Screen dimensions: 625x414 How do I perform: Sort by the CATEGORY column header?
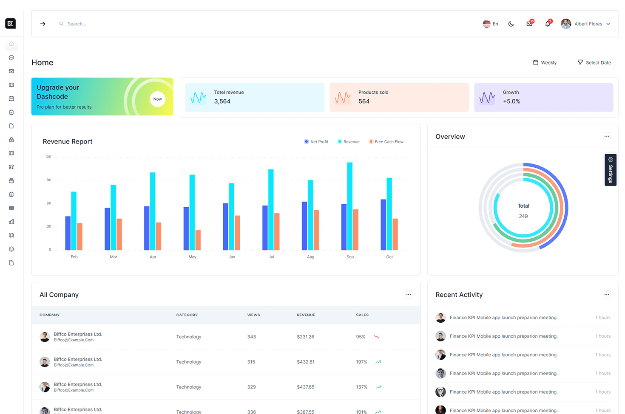[187, 315]
